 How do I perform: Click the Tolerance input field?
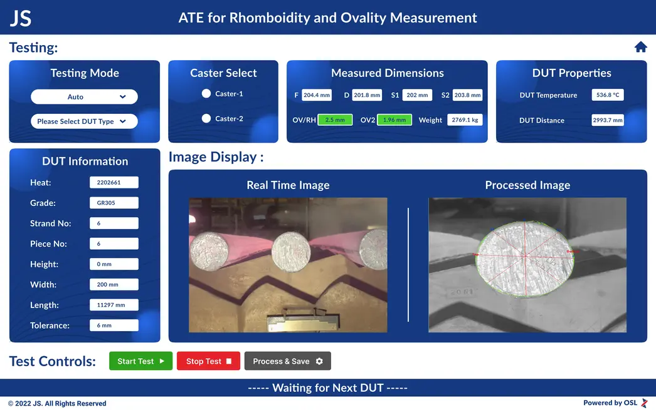pyautogui.click(x=113, y=325)
